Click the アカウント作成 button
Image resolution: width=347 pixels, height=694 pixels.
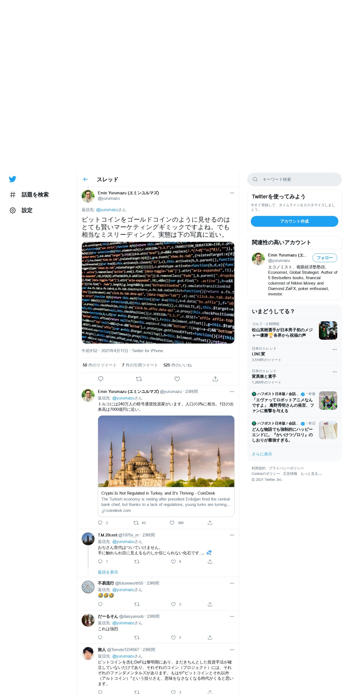(294, 221)
